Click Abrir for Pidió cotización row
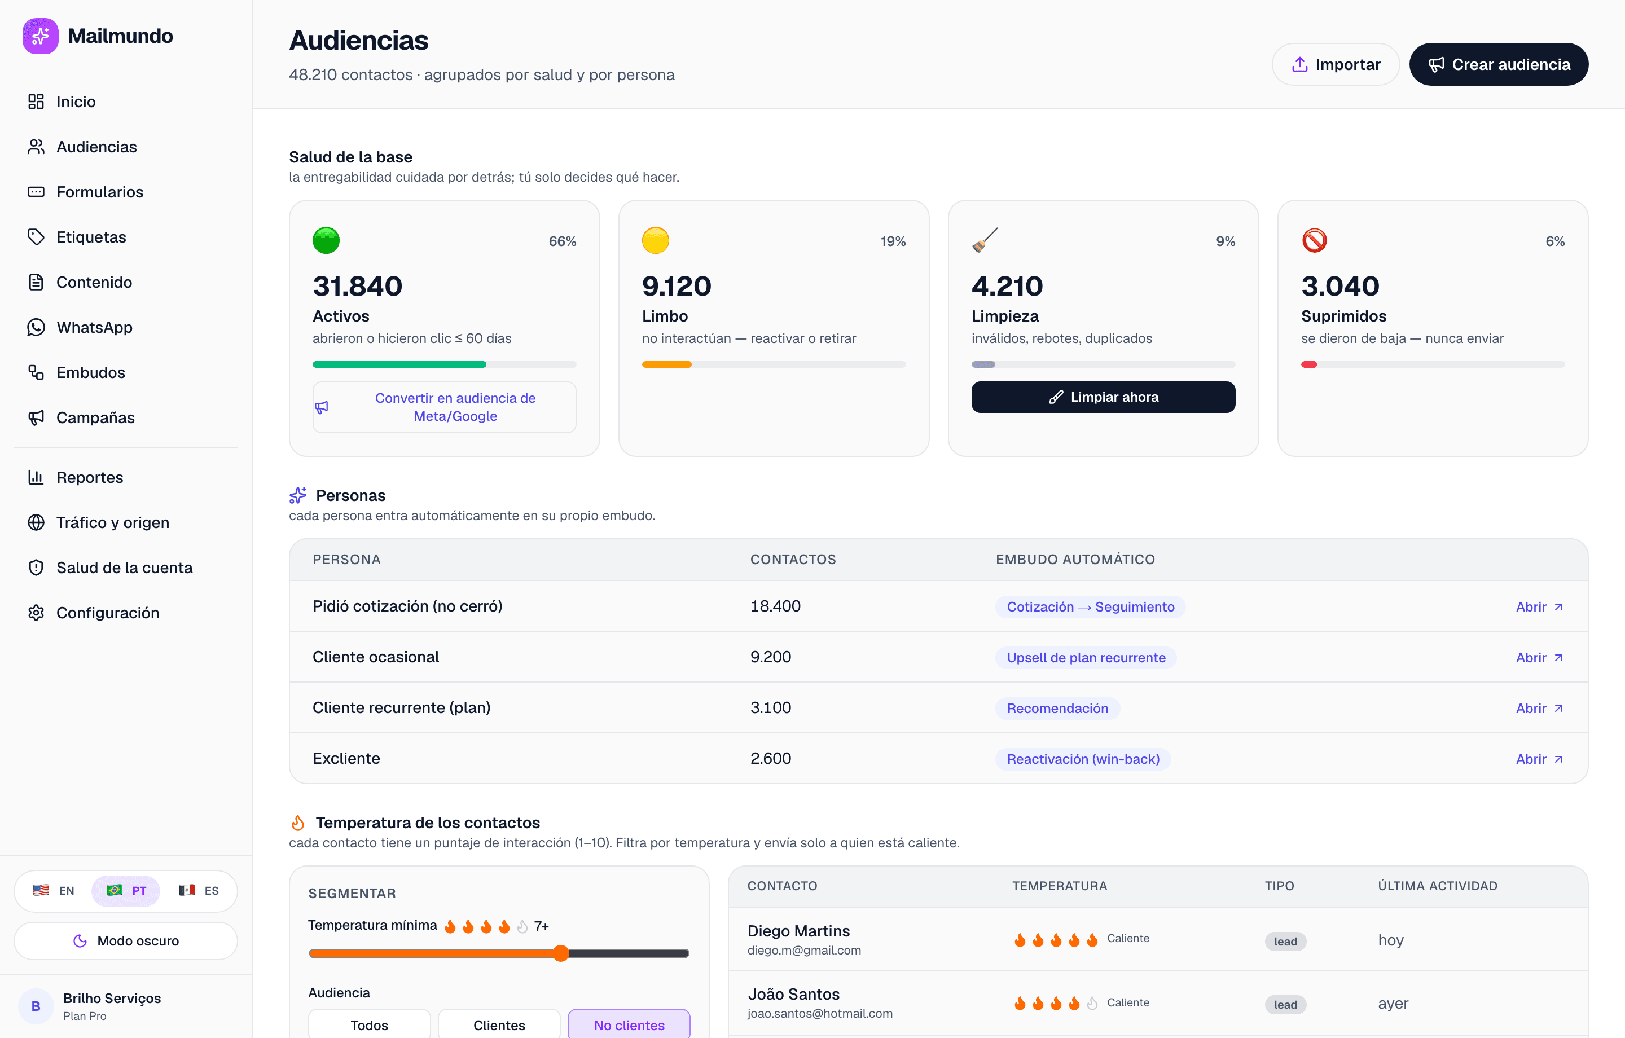1625x1038 pixels. coord(1540,607)
